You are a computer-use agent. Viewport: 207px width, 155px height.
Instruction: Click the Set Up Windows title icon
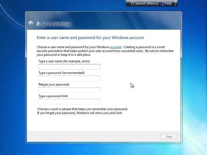point(38,24)
